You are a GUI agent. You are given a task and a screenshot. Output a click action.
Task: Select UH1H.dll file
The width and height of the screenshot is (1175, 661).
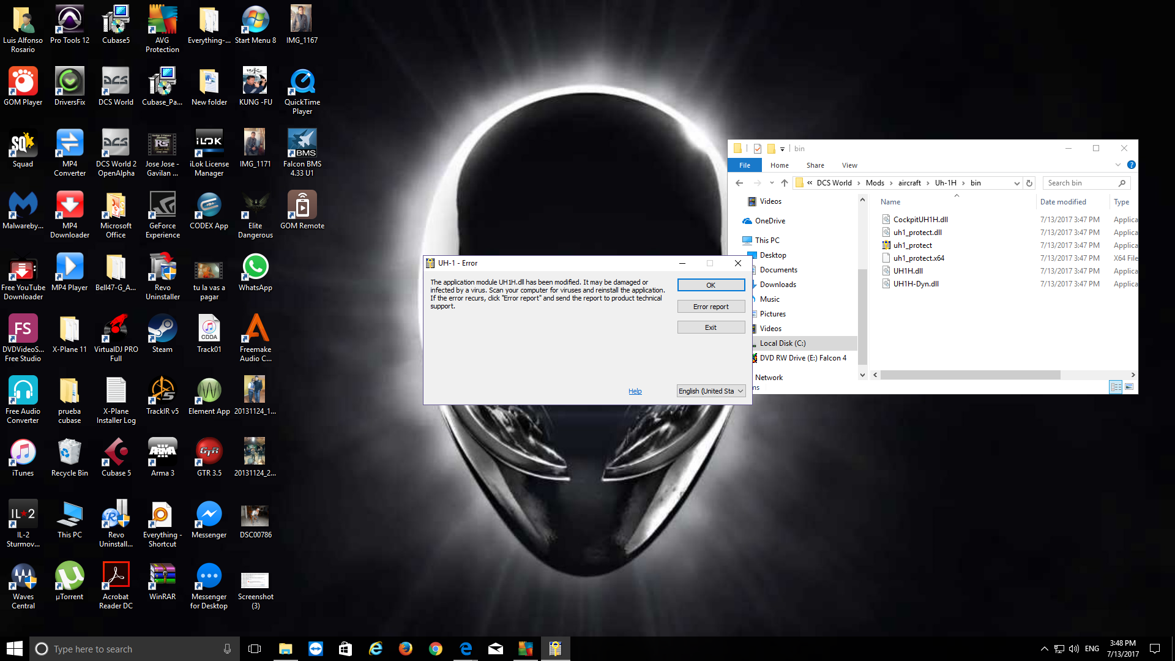pyautogui.click(x=908, y=271)
